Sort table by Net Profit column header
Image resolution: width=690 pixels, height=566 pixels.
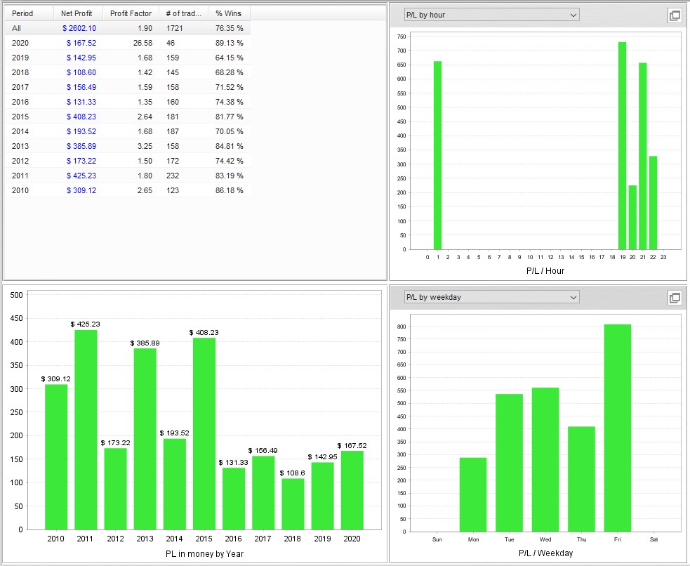tap(78, 13)
